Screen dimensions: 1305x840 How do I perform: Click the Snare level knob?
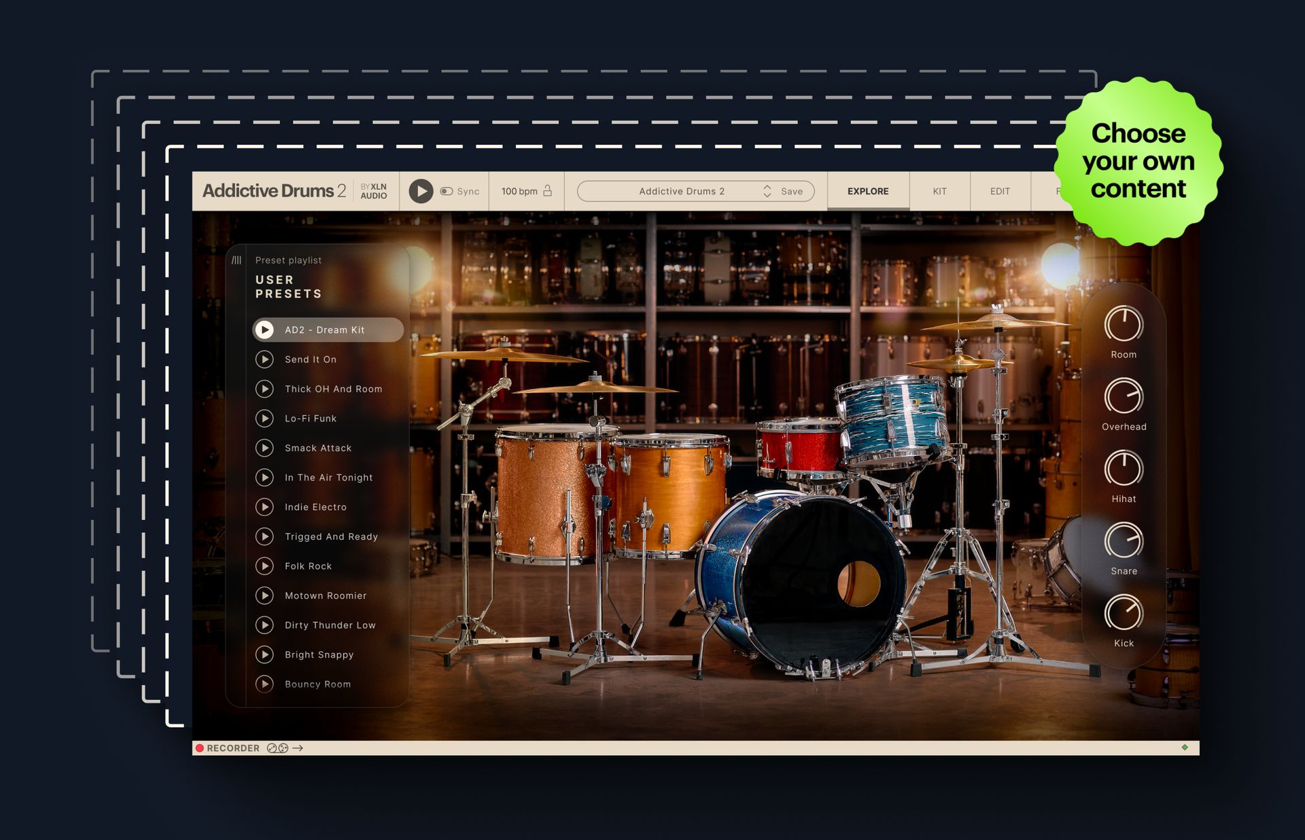pyautogui.click(x=1124, y=540)
